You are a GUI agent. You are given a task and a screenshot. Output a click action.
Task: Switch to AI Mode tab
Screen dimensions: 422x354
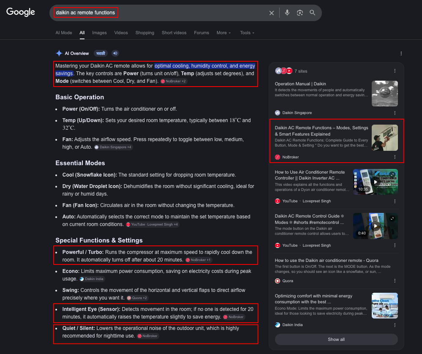pyautogui.click(x=64, y=33)
